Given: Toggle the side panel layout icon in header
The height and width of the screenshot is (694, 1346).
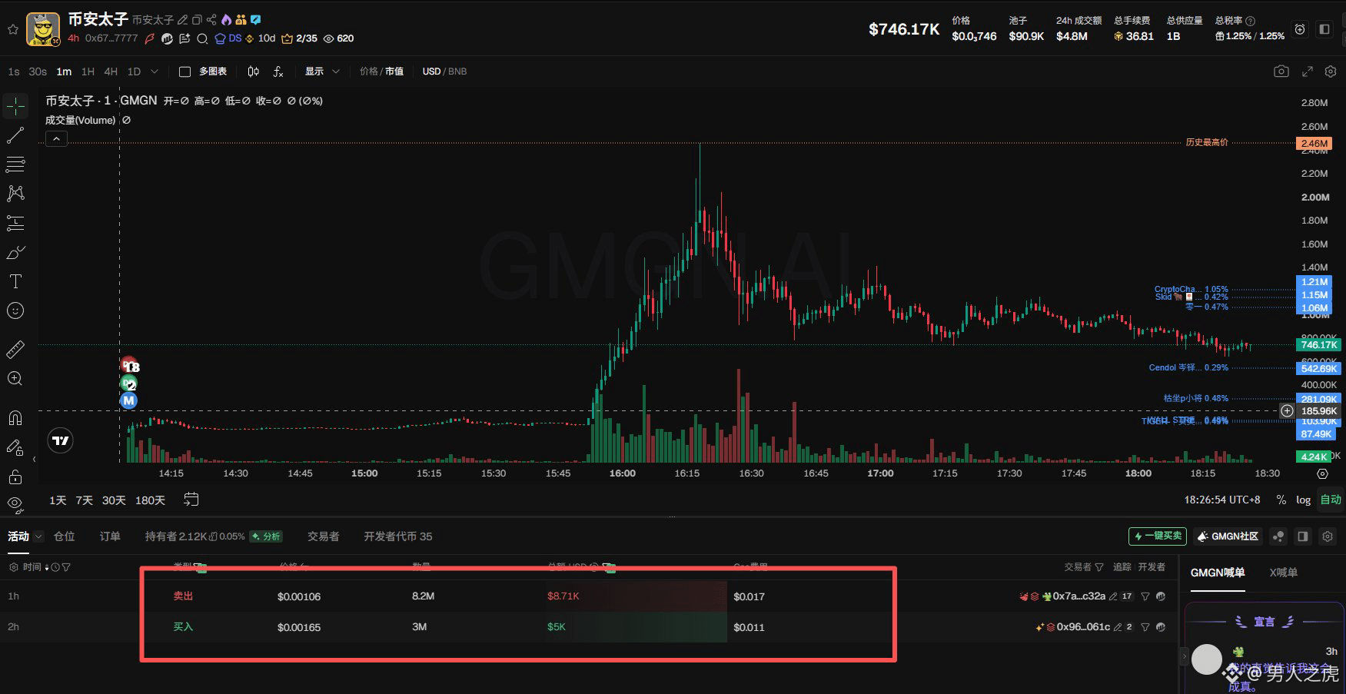Looking at the screenshot, I should tap(1324, 29).
